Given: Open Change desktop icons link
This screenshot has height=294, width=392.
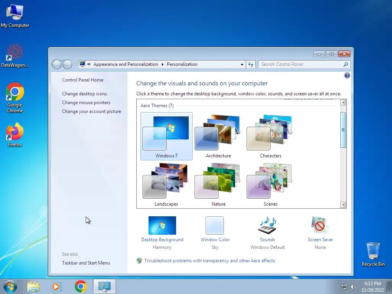Looking at the screenshot, I should tap(85, 94).
